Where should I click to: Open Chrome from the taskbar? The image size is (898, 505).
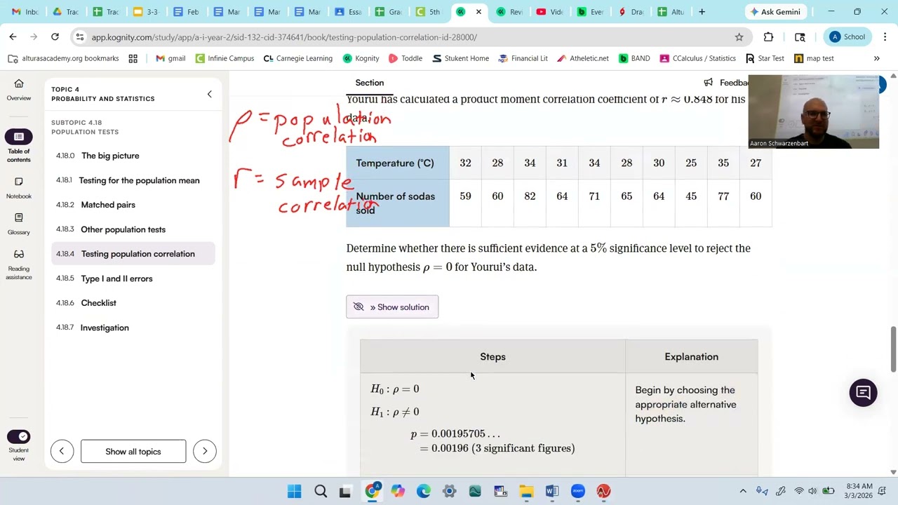click(372, 492)
